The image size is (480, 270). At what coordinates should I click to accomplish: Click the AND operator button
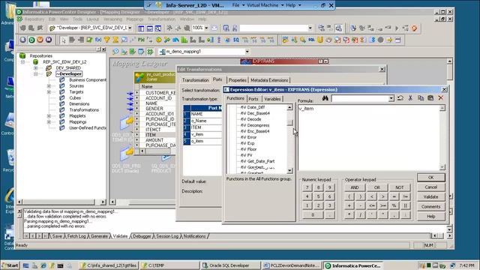(x=355, y=187)
